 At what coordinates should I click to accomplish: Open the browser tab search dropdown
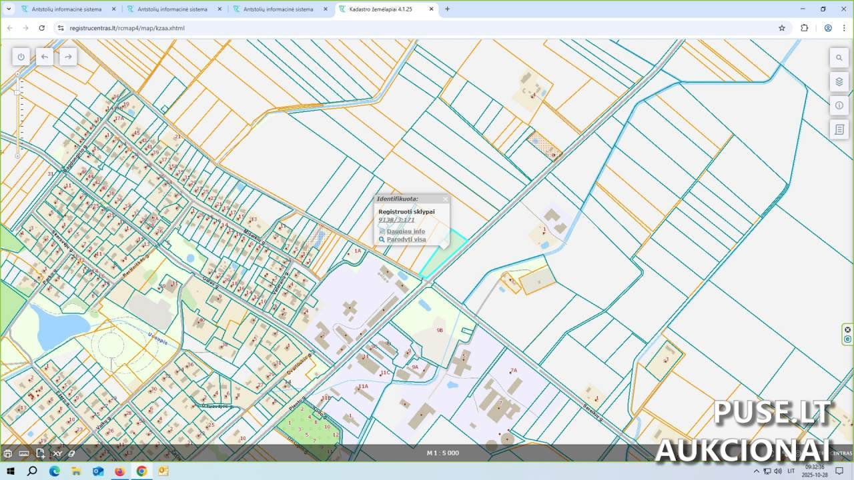(9, 9)
